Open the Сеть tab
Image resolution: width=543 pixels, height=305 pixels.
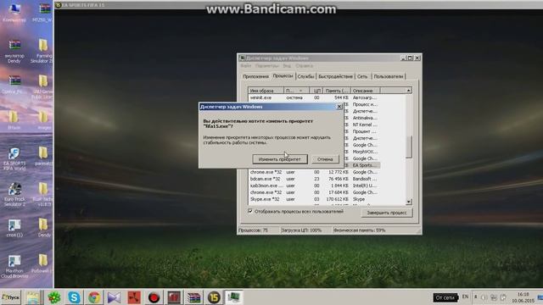click(x=362, y=76)
